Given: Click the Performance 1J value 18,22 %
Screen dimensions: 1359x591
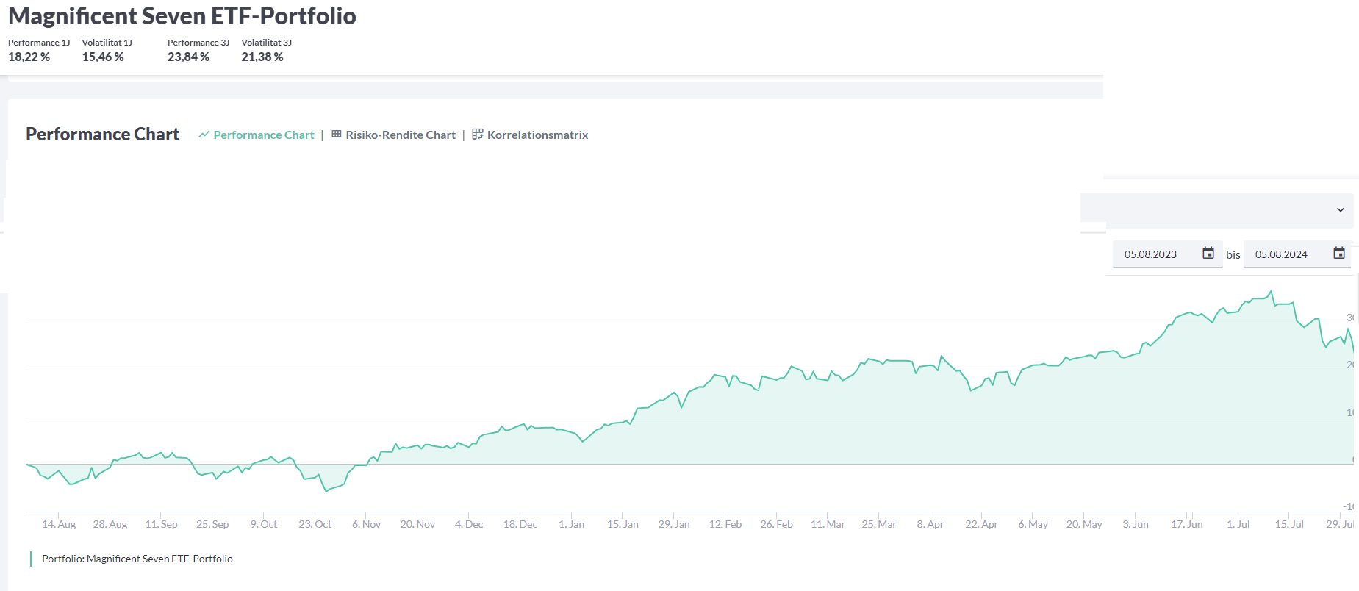Looking at the screenshot, I should coord(29,57).
